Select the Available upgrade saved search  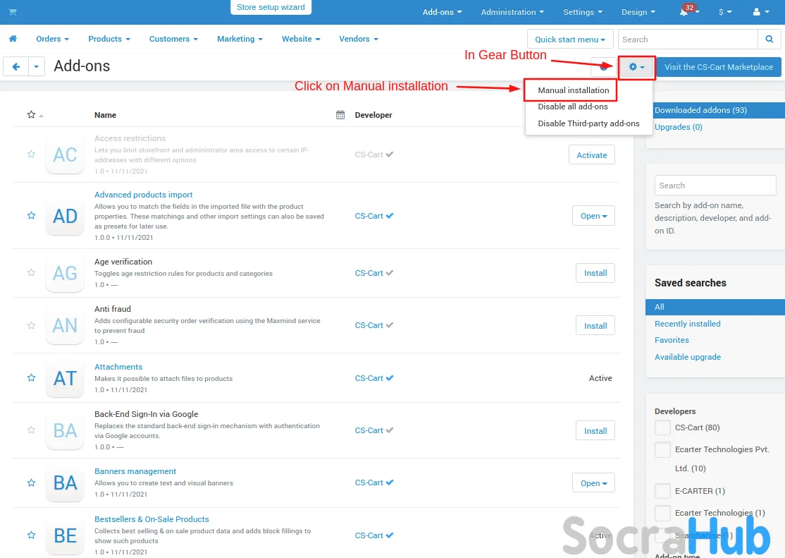[687, 357]
